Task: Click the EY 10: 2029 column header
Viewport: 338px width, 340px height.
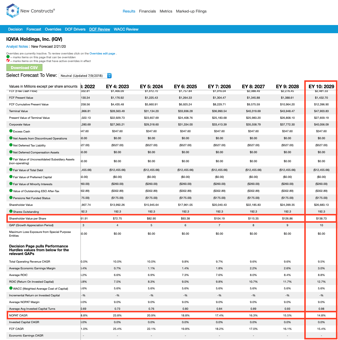Action: [x=321, y=86]
